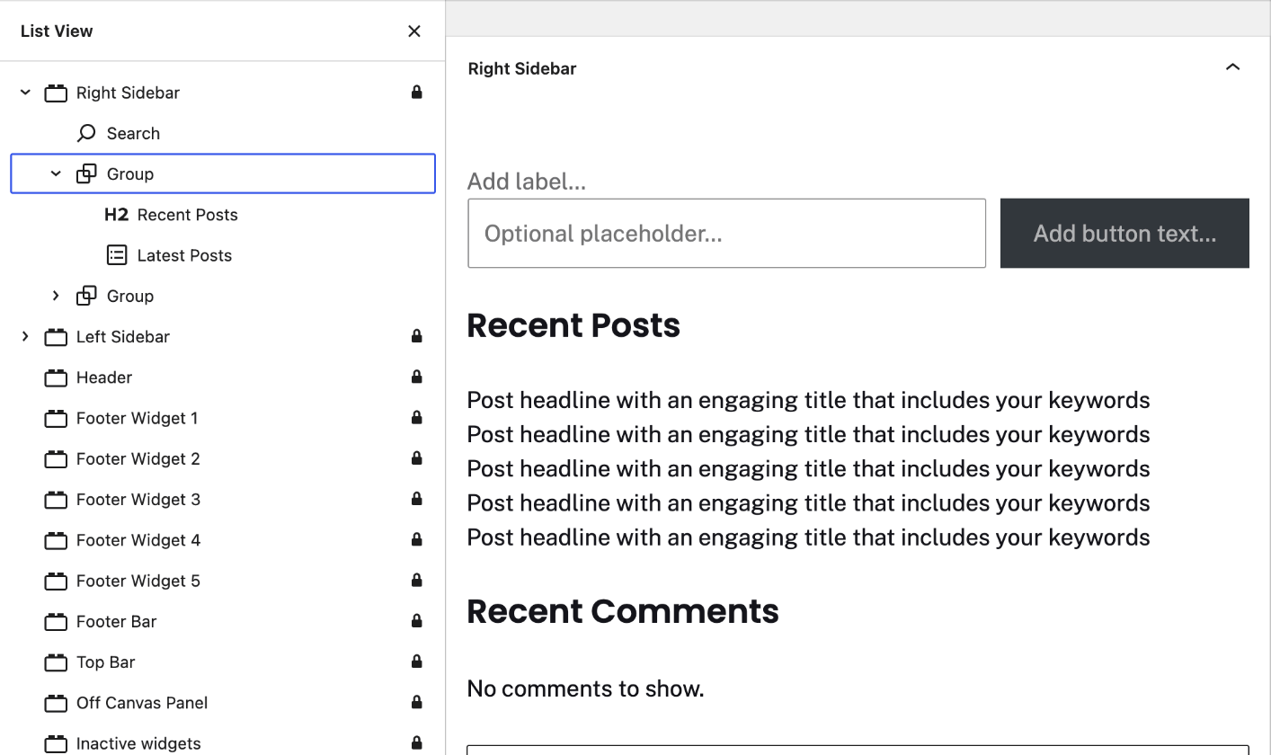Collapse the Right Sidebar tree item
This screenshot has width=1271, height=755.
point(25,93)
